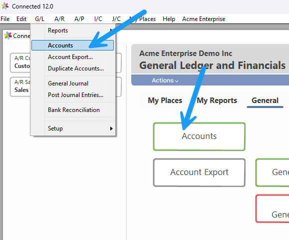This screenshot has width=289, height=240.
Task: Switch to the My Places tab
Action: coord(165,100)
